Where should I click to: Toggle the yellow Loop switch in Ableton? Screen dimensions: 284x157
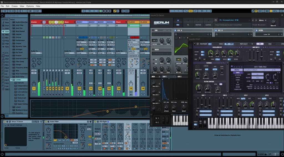pos(191,11)
